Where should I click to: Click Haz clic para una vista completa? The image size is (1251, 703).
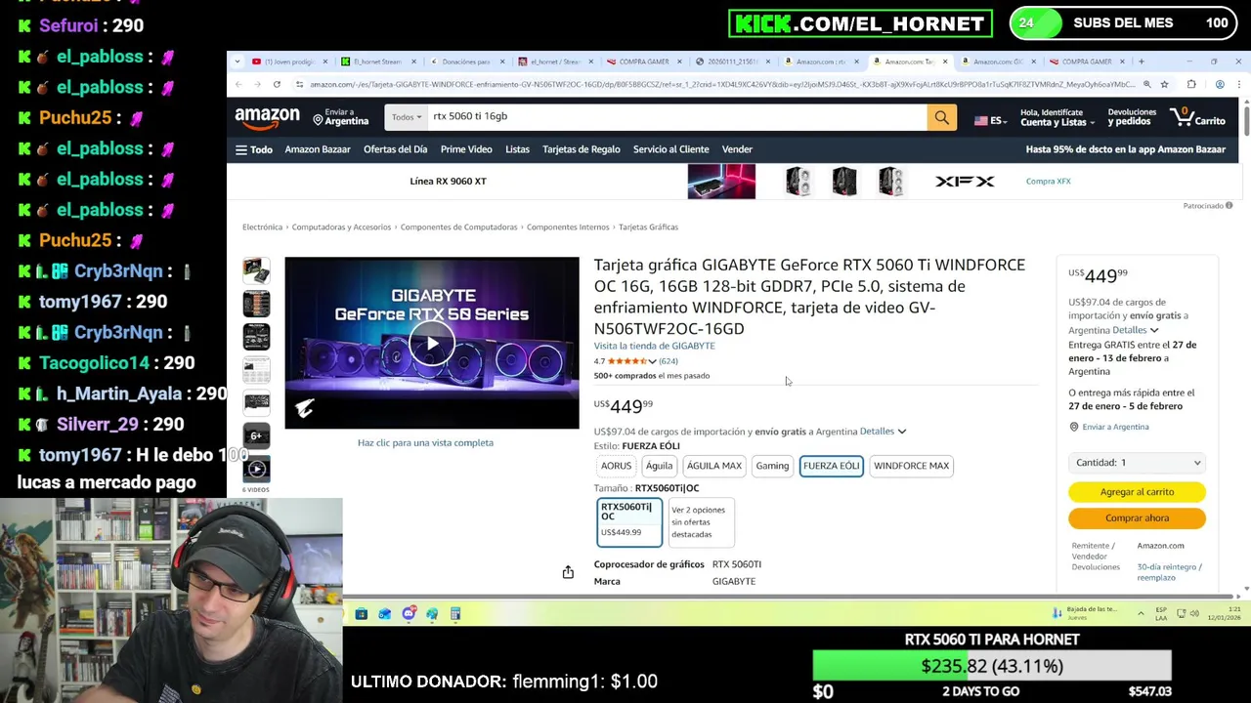click(425, 443)
